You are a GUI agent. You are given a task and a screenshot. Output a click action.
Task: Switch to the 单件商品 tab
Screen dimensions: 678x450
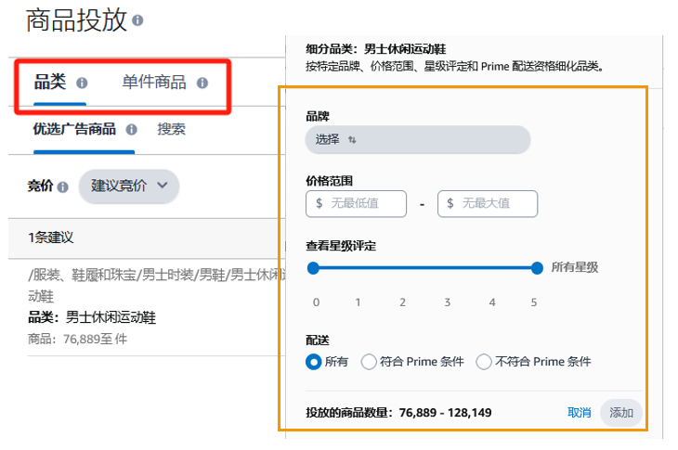tap(154, 83)
